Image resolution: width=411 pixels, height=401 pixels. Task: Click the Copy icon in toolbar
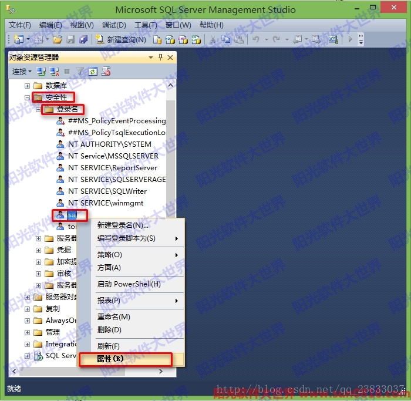pos(225,39)
